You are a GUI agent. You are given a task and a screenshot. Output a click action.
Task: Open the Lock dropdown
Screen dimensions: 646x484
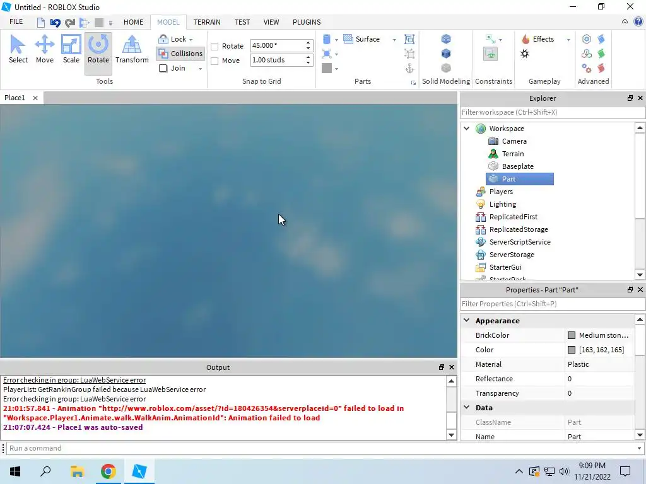click(191, 40)
